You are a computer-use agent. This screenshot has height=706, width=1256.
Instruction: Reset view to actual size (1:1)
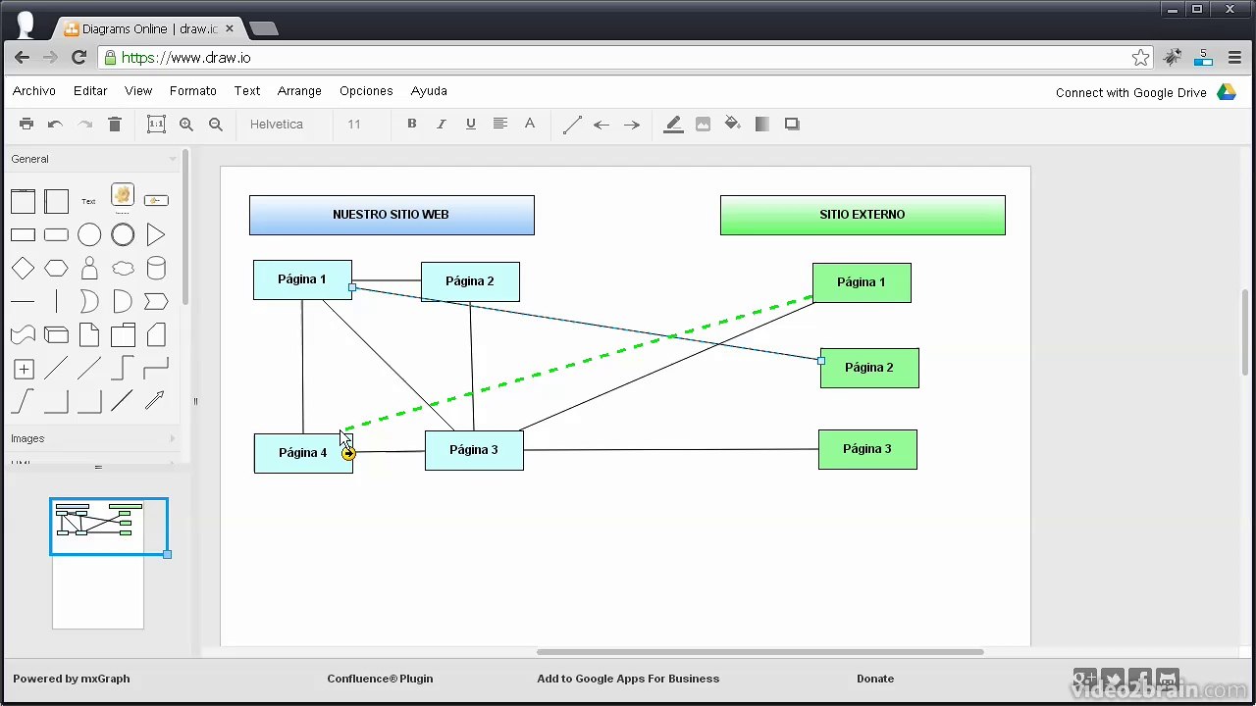click(156, 125)
